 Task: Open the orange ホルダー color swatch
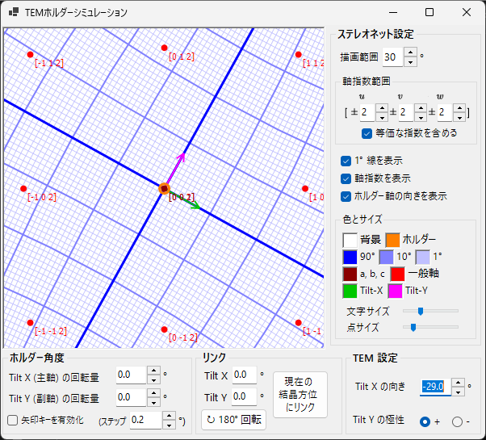tap(392, 240)
